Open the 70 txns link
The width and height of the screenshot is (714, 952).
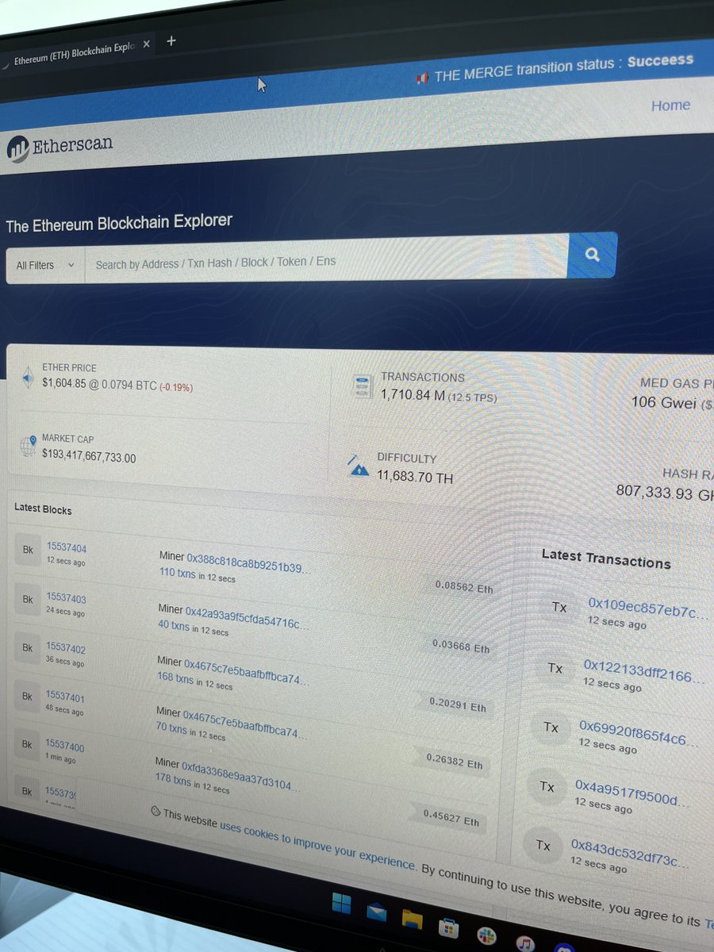pyautogui.click(x=171, y=729)
